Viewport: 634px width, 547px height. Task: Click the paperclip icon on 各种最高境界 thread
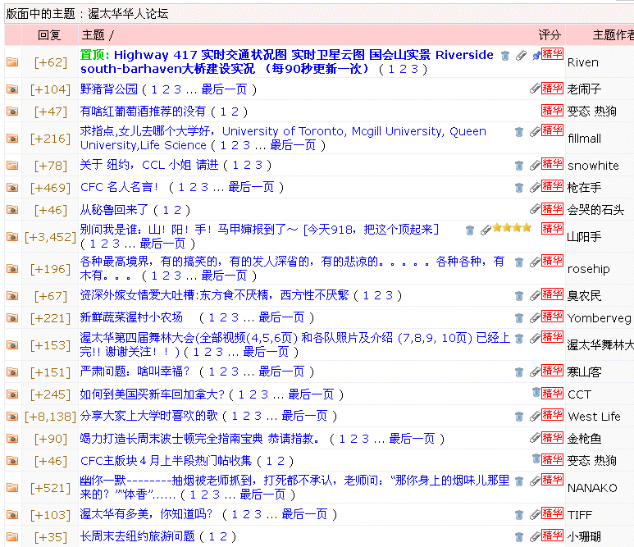pos(534,262)
